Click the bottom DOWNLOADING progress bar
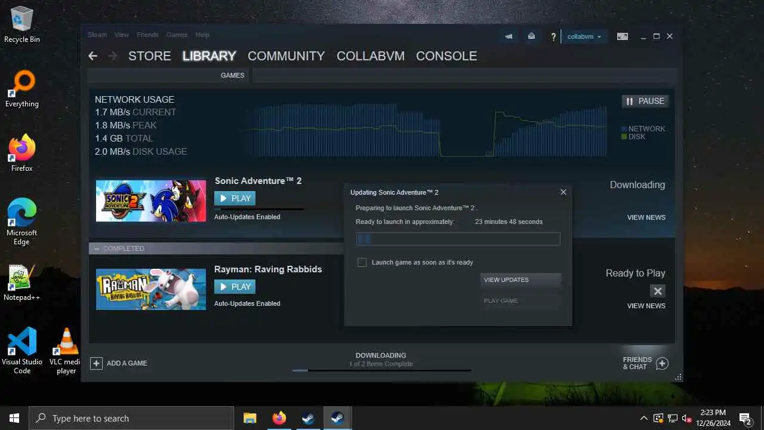Viewport: 764px width, 430px height. tap(381, 370)
